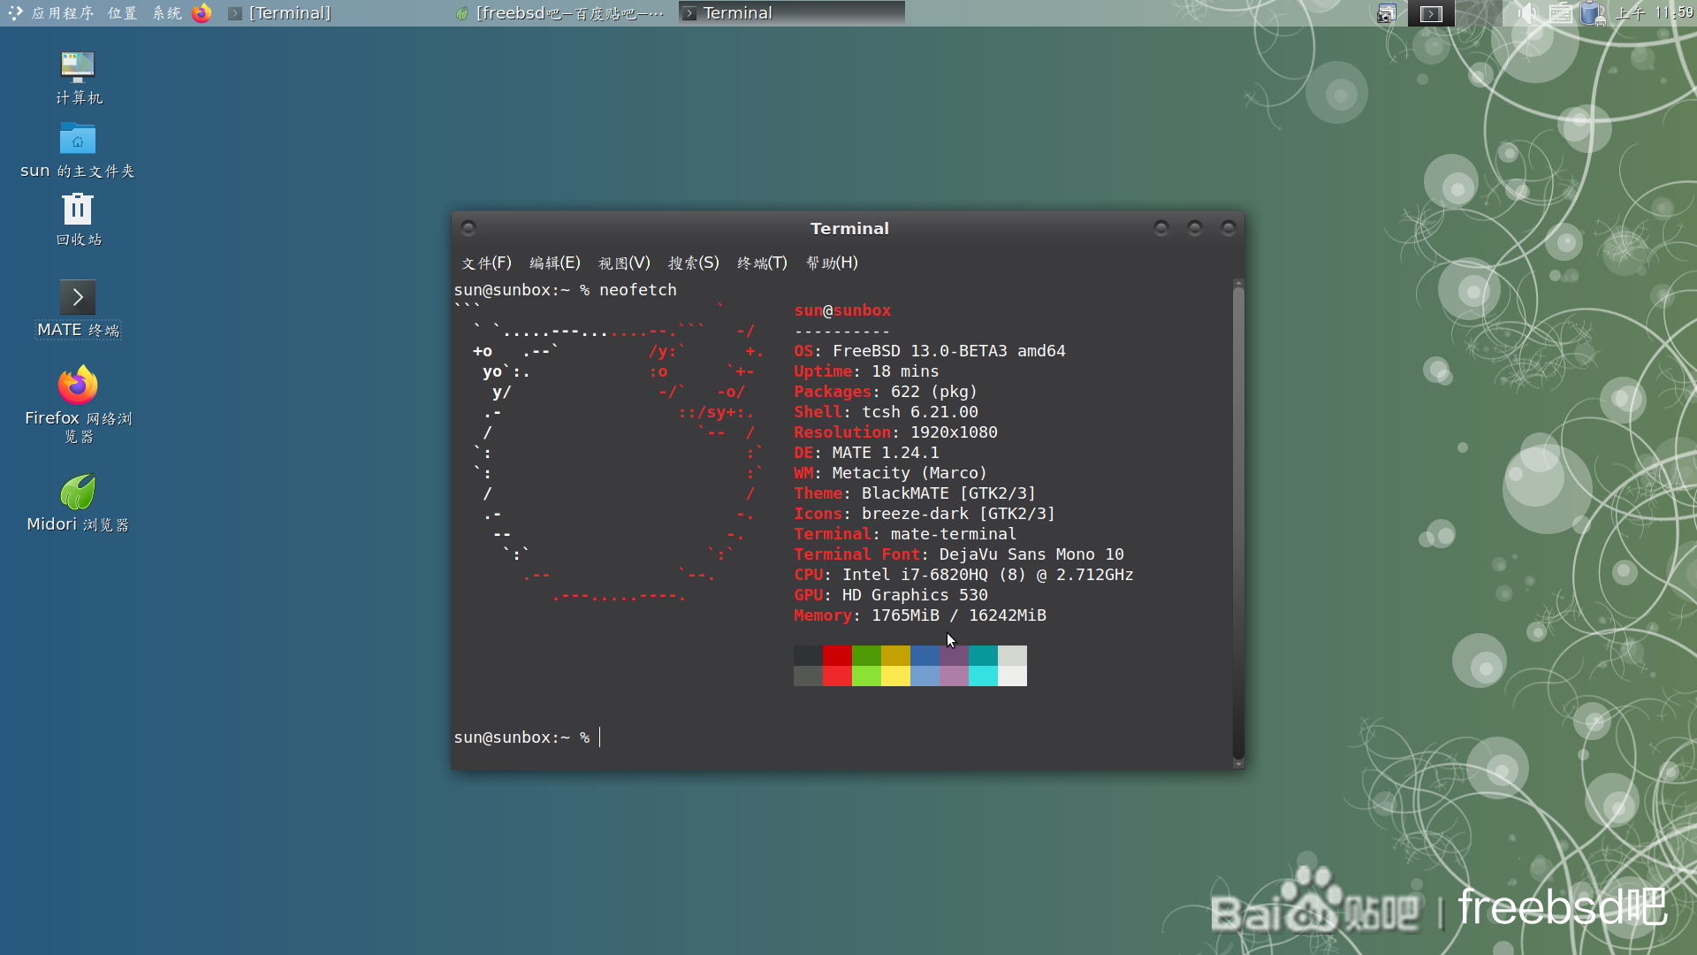This screenshot has width=1697, height=955.
Task: Open the 文件(F) menu in Terminal
Action: click(x=486, y=263)
